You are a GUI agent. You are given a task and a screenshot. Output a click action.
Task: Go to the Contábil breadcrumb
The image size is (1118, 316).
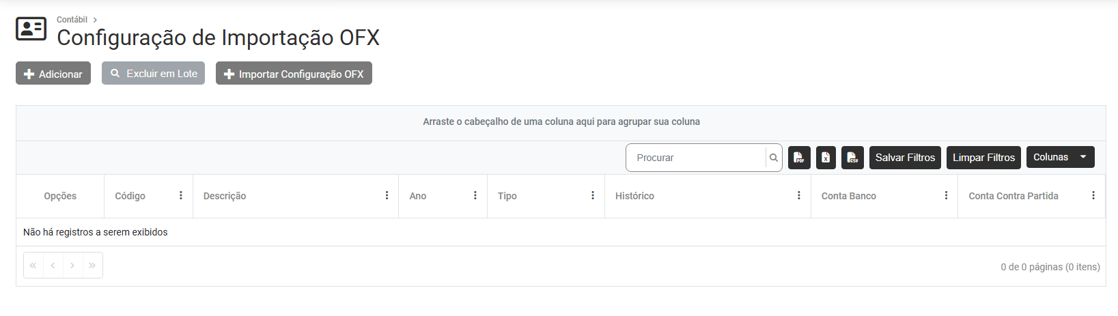72,20
